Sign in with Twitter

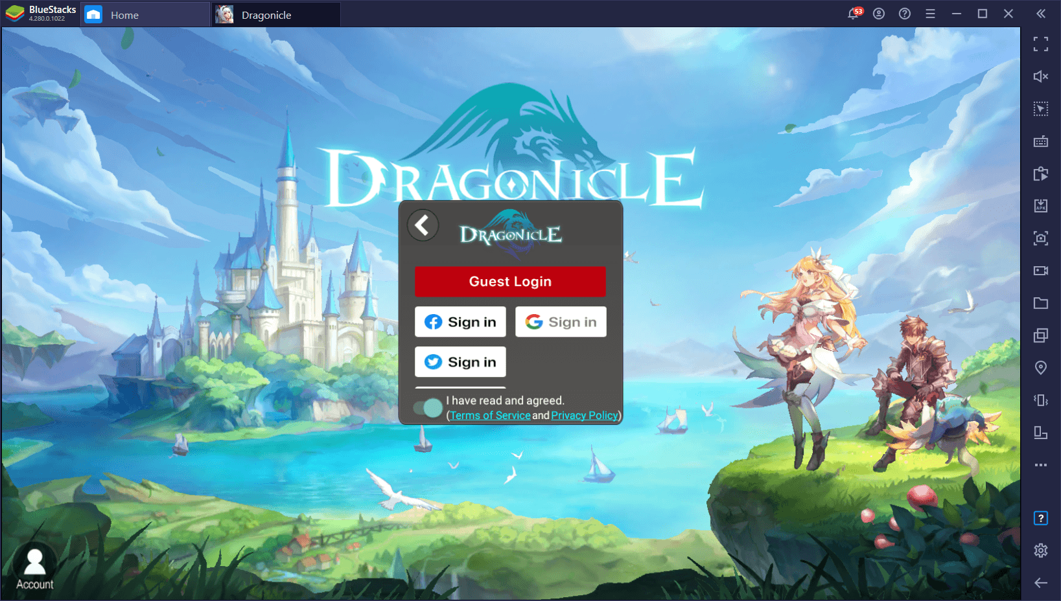pos(460,362)
